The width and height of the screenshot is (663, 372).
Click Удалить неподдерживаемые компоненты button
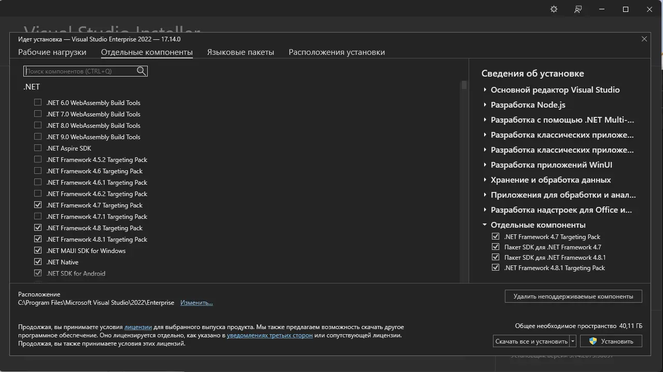(x=573, y=296)
